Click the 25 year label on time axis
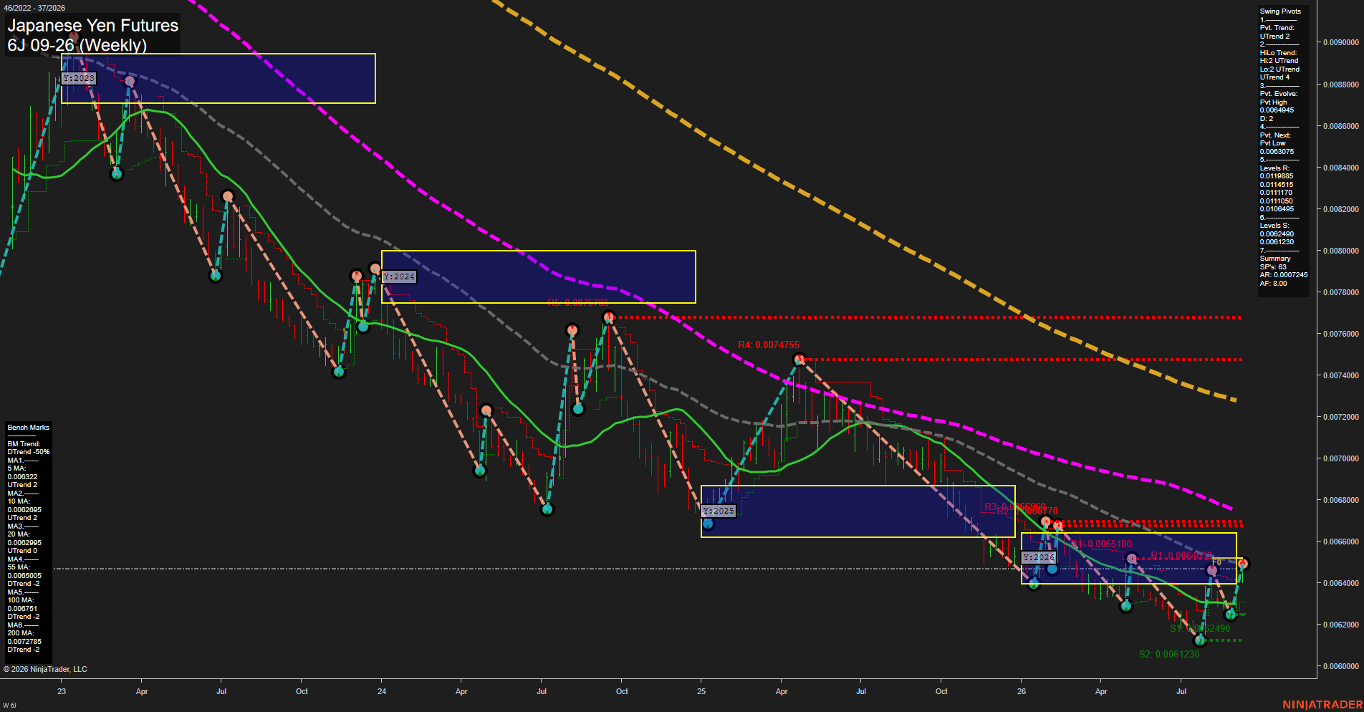Viewport: 1364px width, 712px height. coord(701,691)
